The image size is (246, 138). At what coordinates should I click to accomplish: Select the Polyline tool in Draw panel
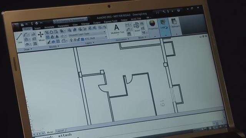click(x=33, y=34)
